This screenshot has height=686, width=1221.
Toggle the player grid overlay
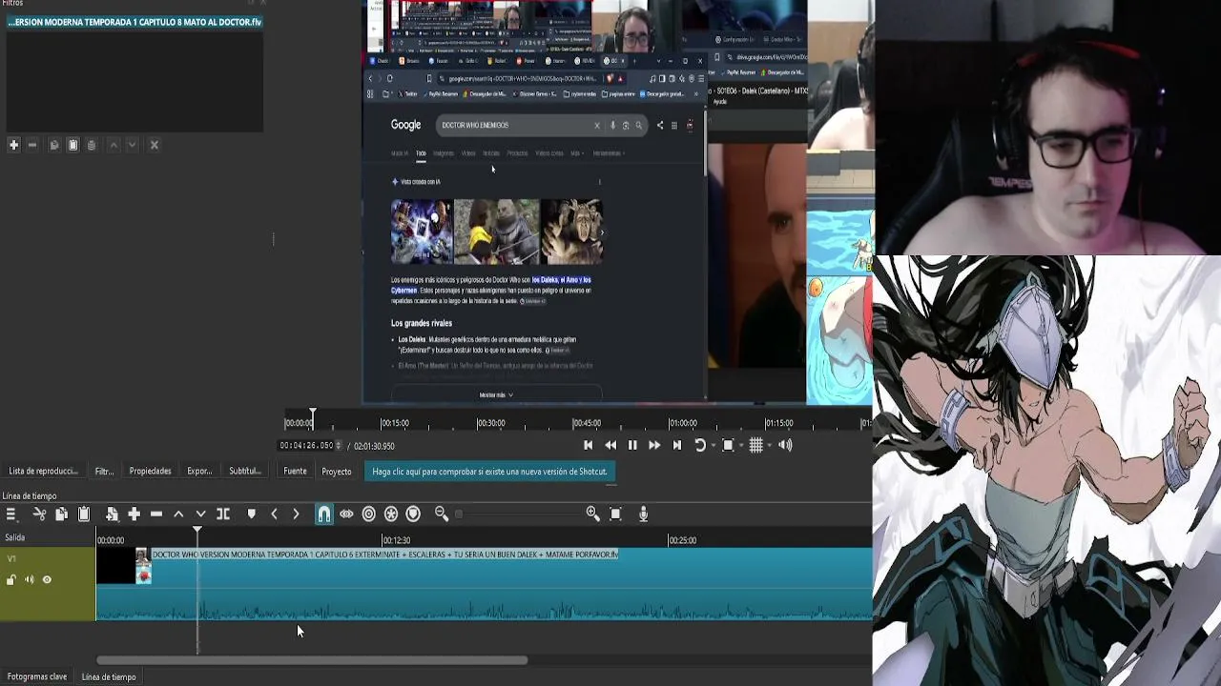pyautogui.click(x=755, y=445)
